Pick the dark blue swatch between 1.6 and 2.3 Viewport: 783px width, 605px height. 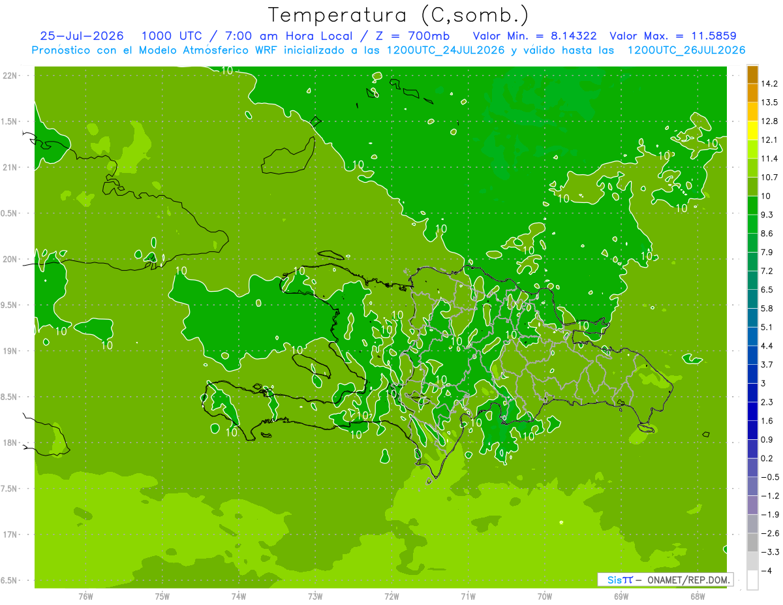click(752, 411)
